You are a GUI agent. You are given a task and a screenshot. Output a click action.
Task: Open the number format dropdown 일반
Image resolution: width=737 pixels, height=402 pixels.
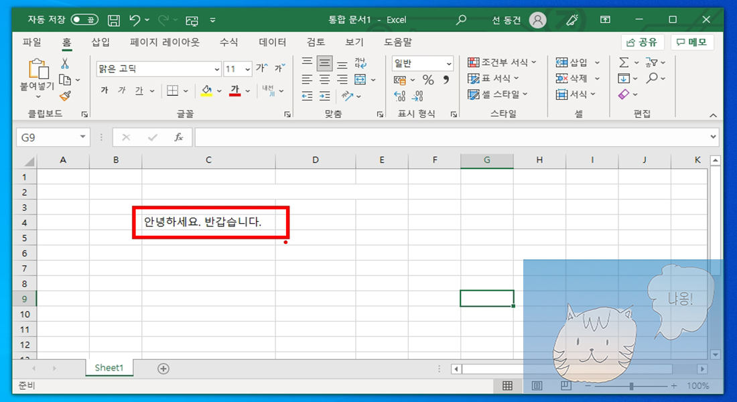click(423, 63)
